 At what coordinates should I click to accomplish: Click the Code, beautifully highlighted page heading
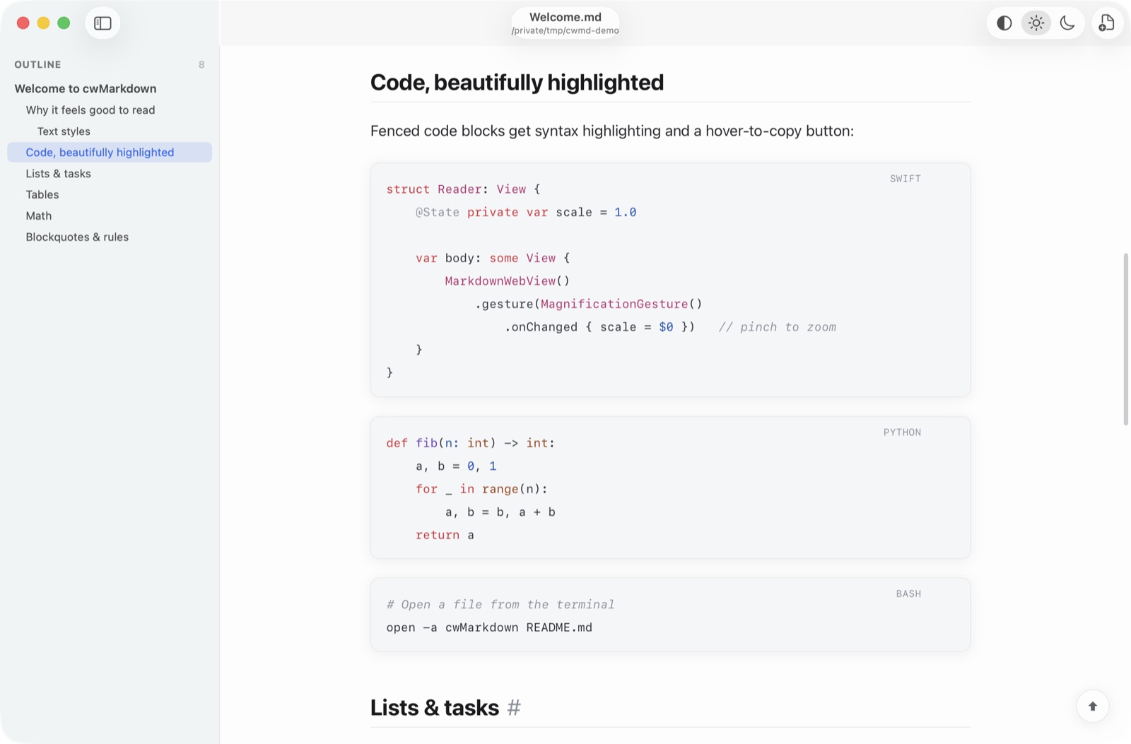pyautogui.click(x=517, y=83)
